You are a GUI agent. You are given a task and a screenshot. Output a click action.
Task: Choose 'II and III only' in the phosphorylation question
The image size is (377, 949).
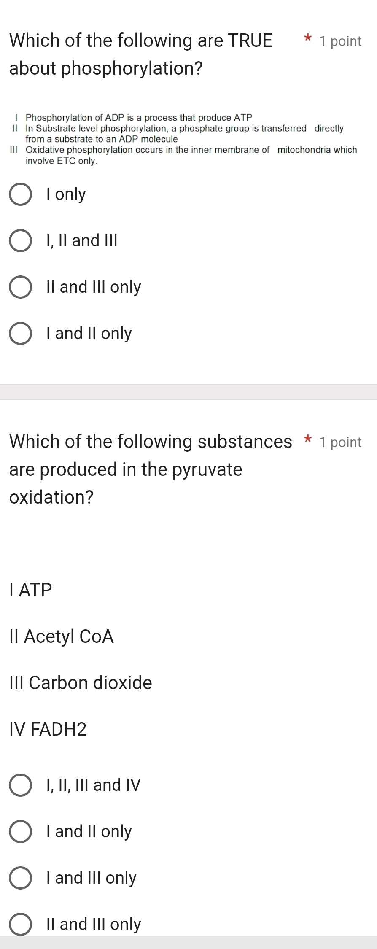tap(93, 287)
